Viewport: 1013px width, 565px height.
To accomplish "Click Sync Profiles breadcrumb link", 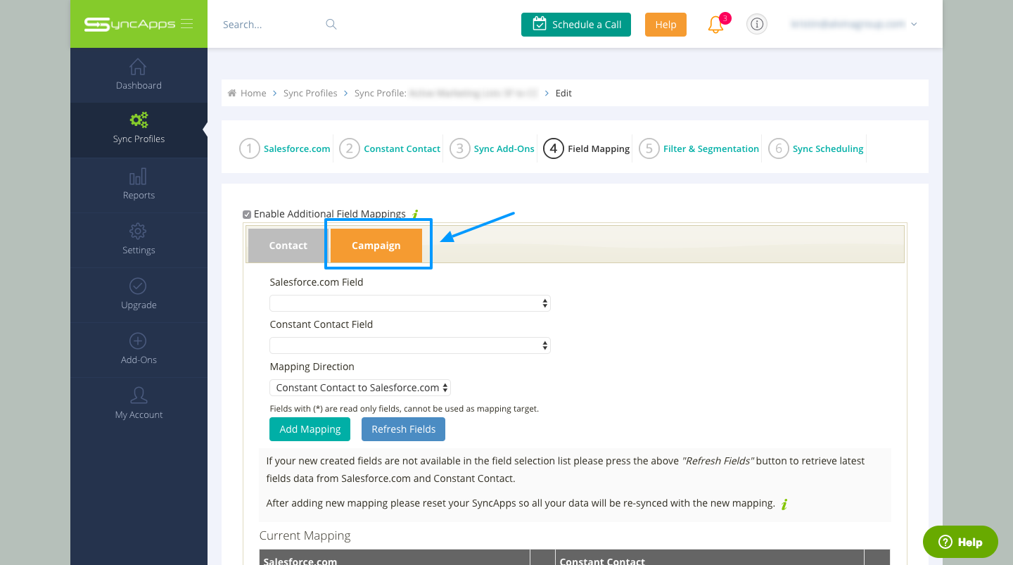I will (310, 93).
